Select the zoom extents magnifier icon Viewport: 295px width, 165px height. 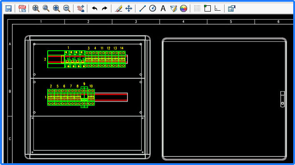tap(36, 8)
